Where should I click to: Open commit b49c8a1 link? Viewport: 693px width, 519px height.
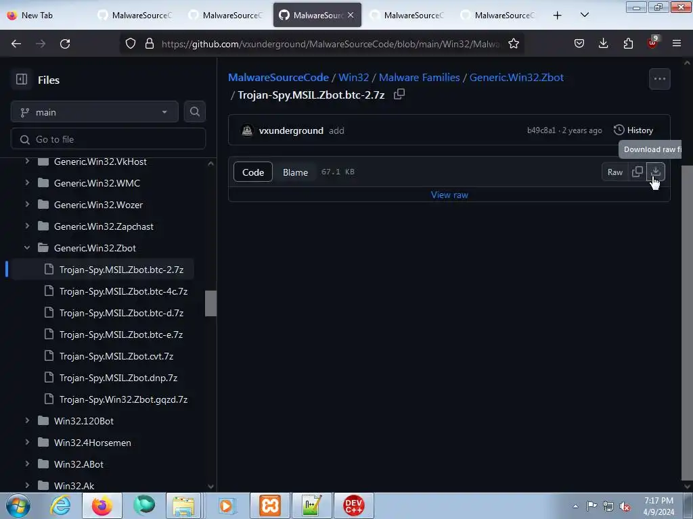click(541, 130)
